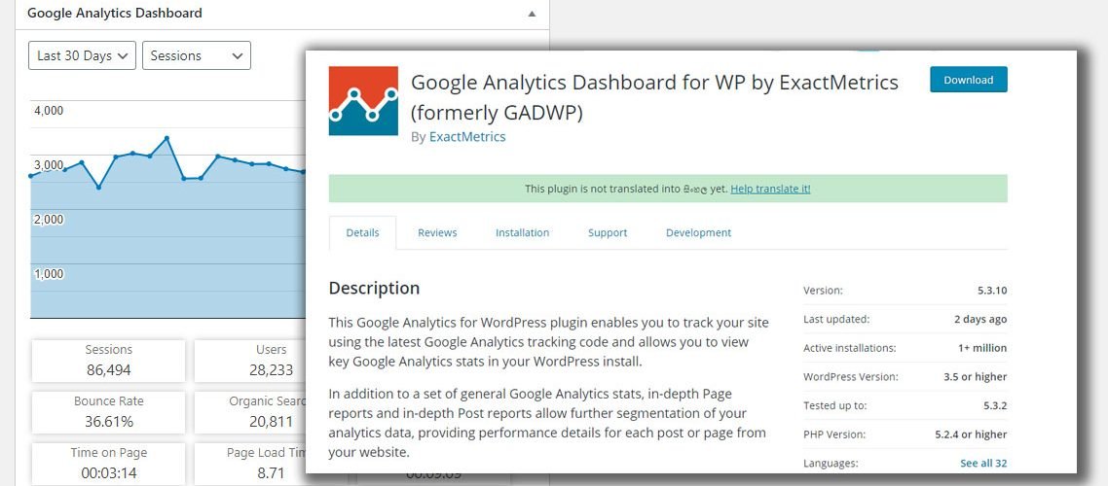Select the Sessions 86,494 stat box

[108, 361]
